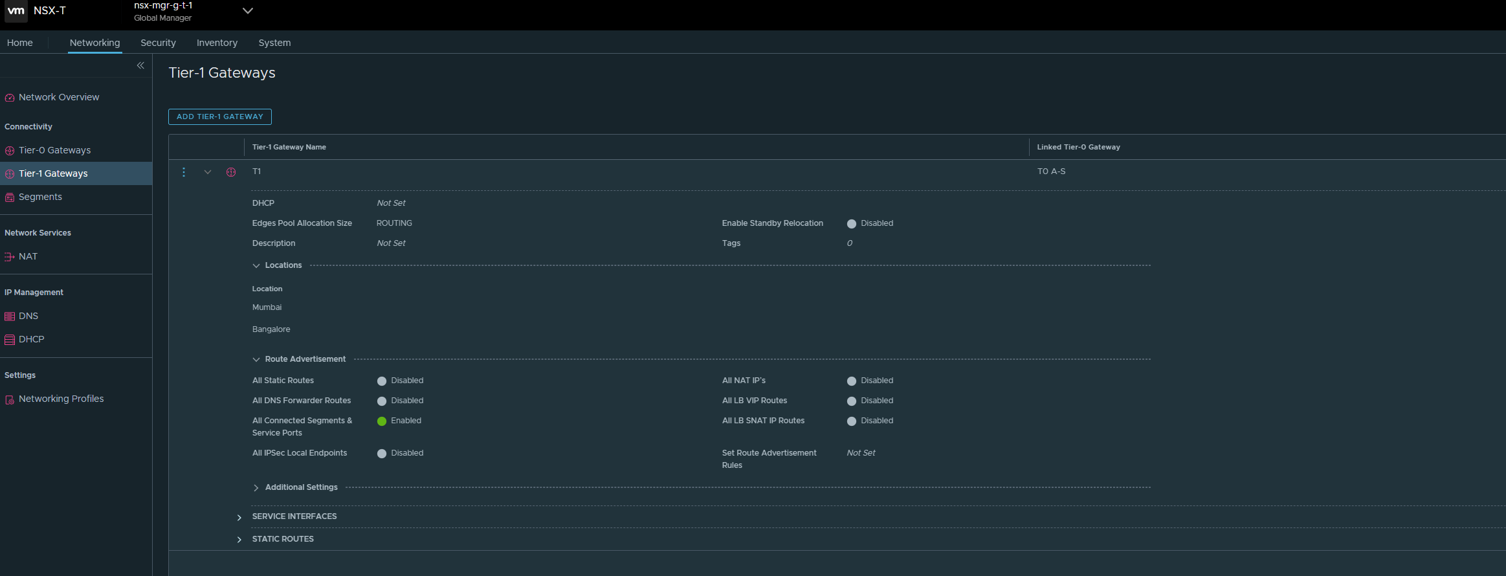Open the Global Manager selector dropdown
1506x576 pixels.
click(x=247, y=11)
